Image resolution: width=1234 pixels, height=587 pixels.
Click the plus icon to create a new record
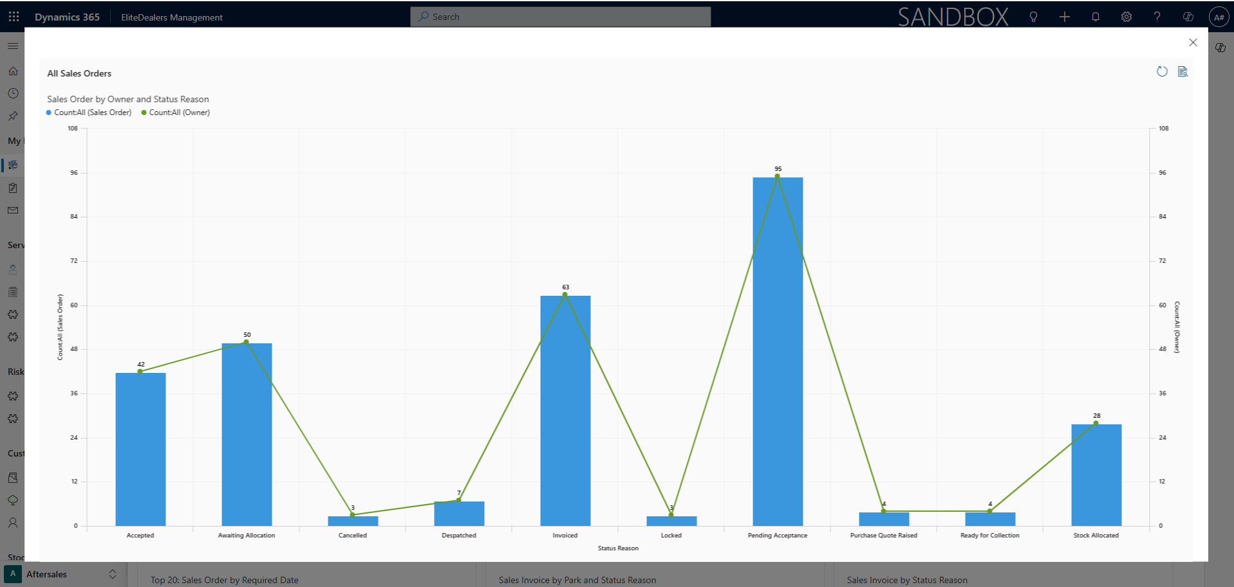click(x=1065, y=17)
